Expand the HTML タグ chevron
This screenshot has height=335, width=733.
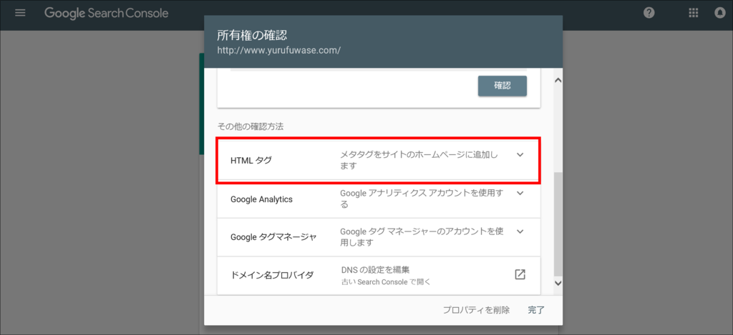(x=520, y=155)
